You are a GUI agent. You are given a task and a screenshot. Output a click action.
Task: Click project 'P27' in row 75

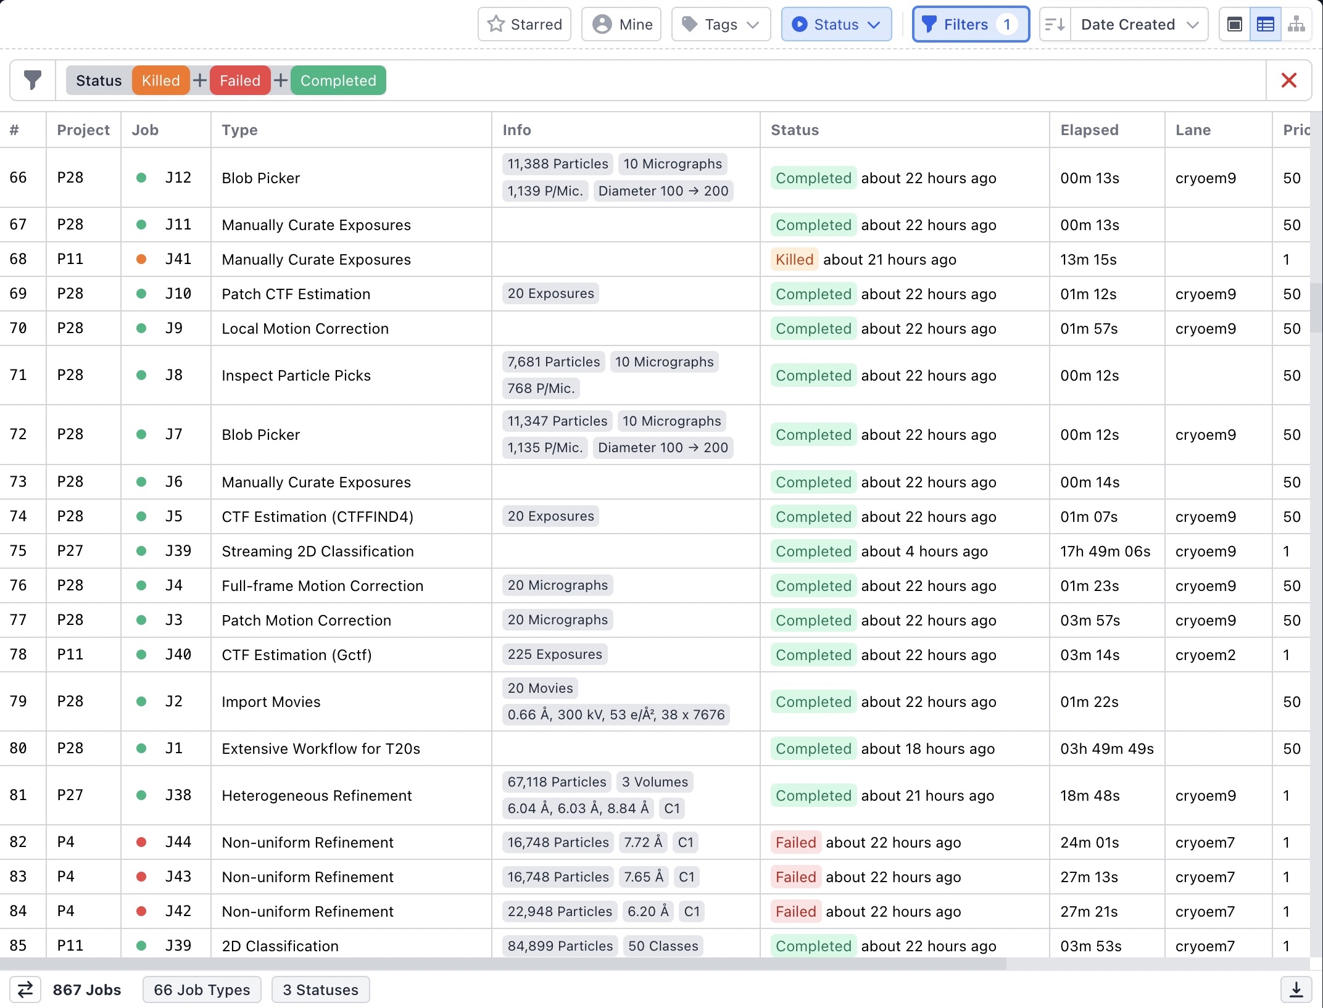[70, 551]
